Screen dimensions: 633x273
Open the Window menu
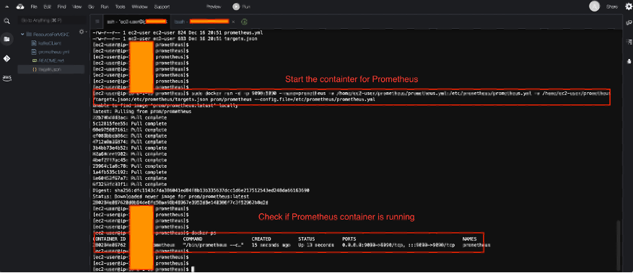pos(139,7)
